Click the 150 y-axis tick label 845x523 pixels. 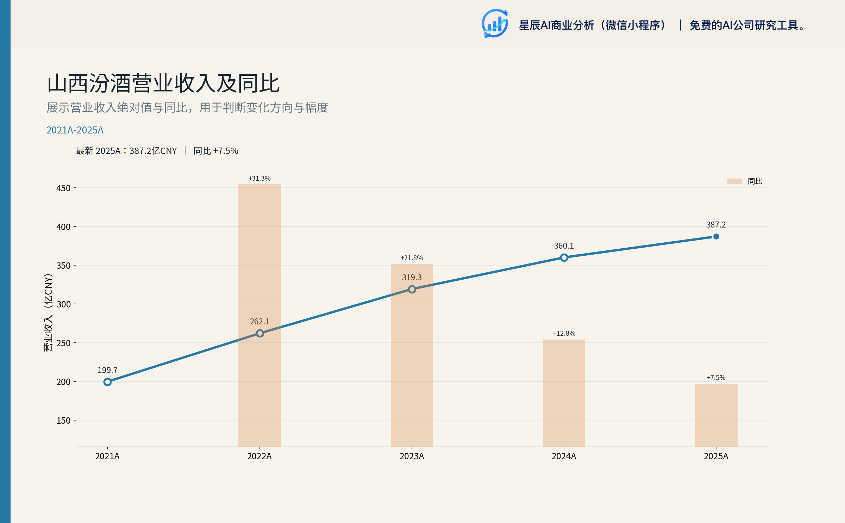point(63,421)
